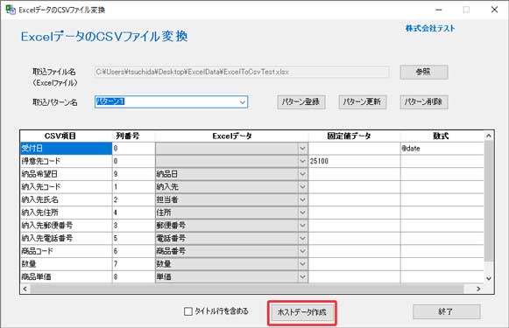Click the Excelデータ column header
Viewport: 509px width, 328px height.
point(232,136)
